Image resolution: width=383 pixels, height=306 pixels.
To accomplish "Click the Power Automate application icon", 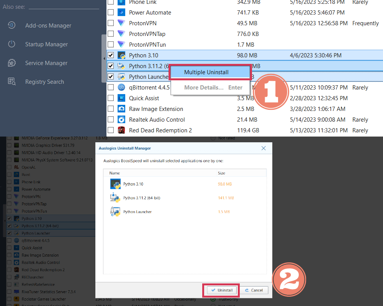I will point(121,12).
